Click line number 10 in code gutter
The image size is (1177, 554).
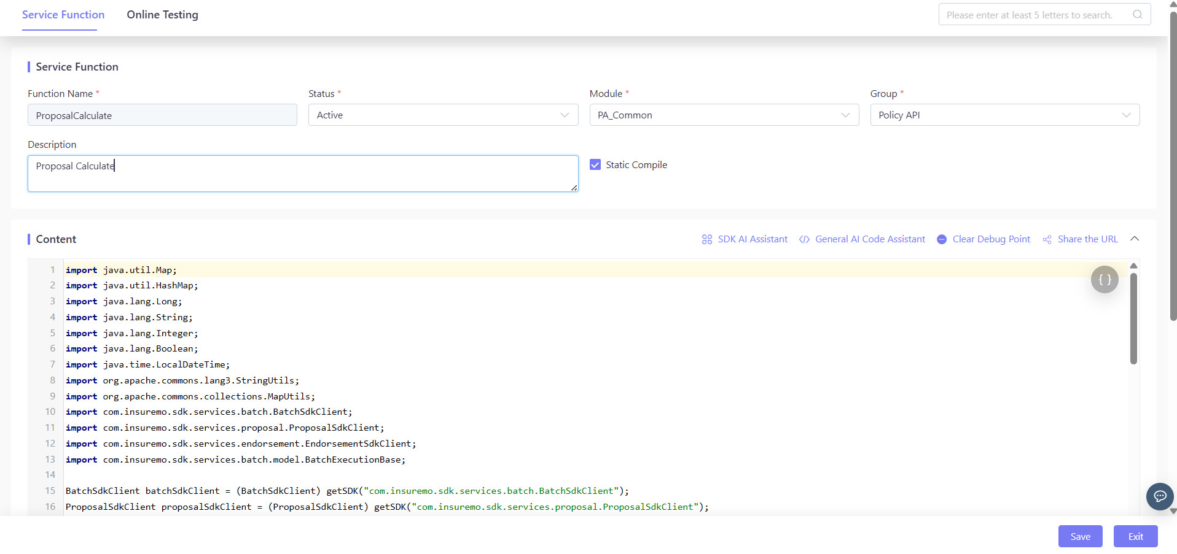[x=50, y=412]
